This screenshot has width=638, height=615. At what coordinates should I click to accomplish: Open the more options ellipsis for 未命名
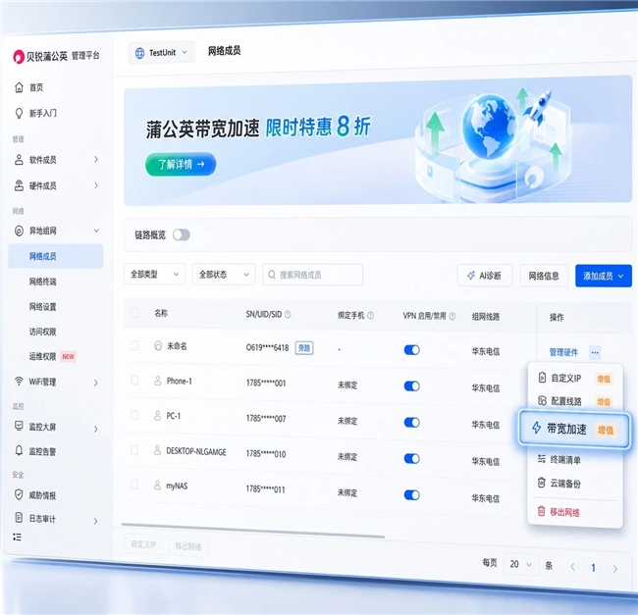(595, 352)
